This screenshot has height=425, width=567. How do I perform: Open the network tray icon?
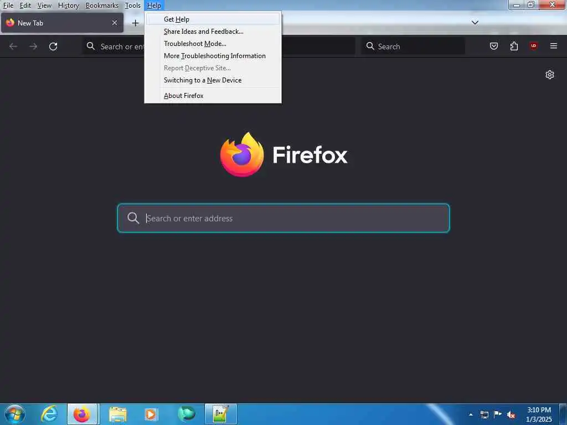coord(484,414)
